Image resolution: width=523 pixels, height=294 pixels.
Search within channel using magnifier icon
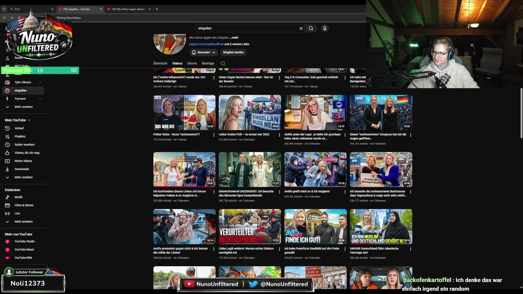(x=223, y=63)
